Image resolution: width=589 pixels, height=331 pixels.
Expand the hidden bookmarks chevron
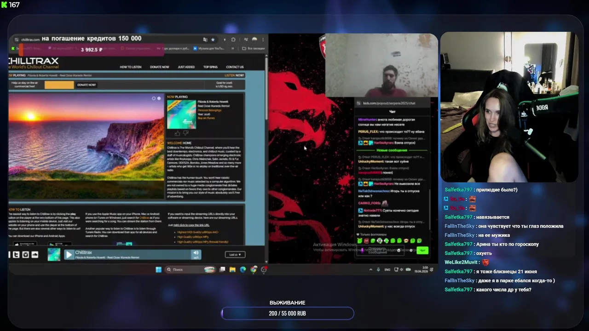click(233, 48)
